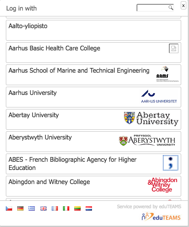This screenshot has height=227, width=189.
Task: Pick Abingdon and Witney College
Action: [x=94, y=186]
